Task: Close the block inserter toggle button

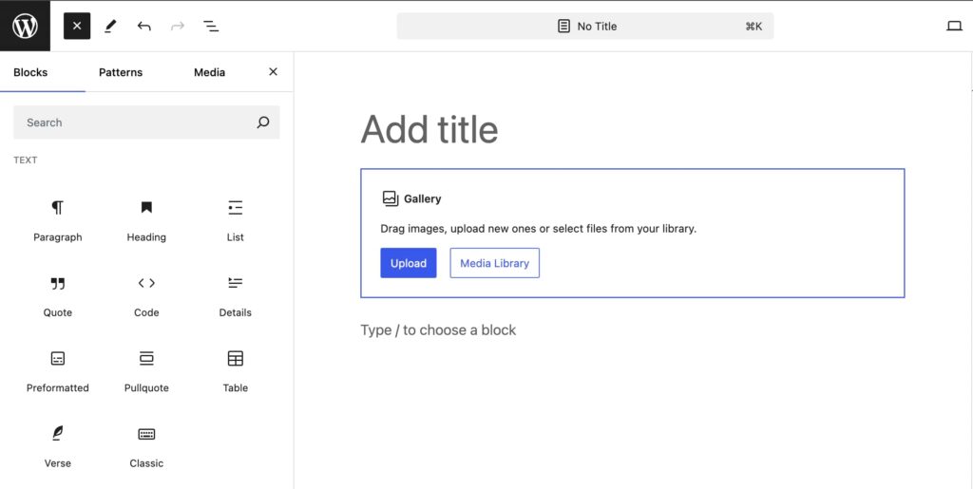Action: click(x=77, y=26)
